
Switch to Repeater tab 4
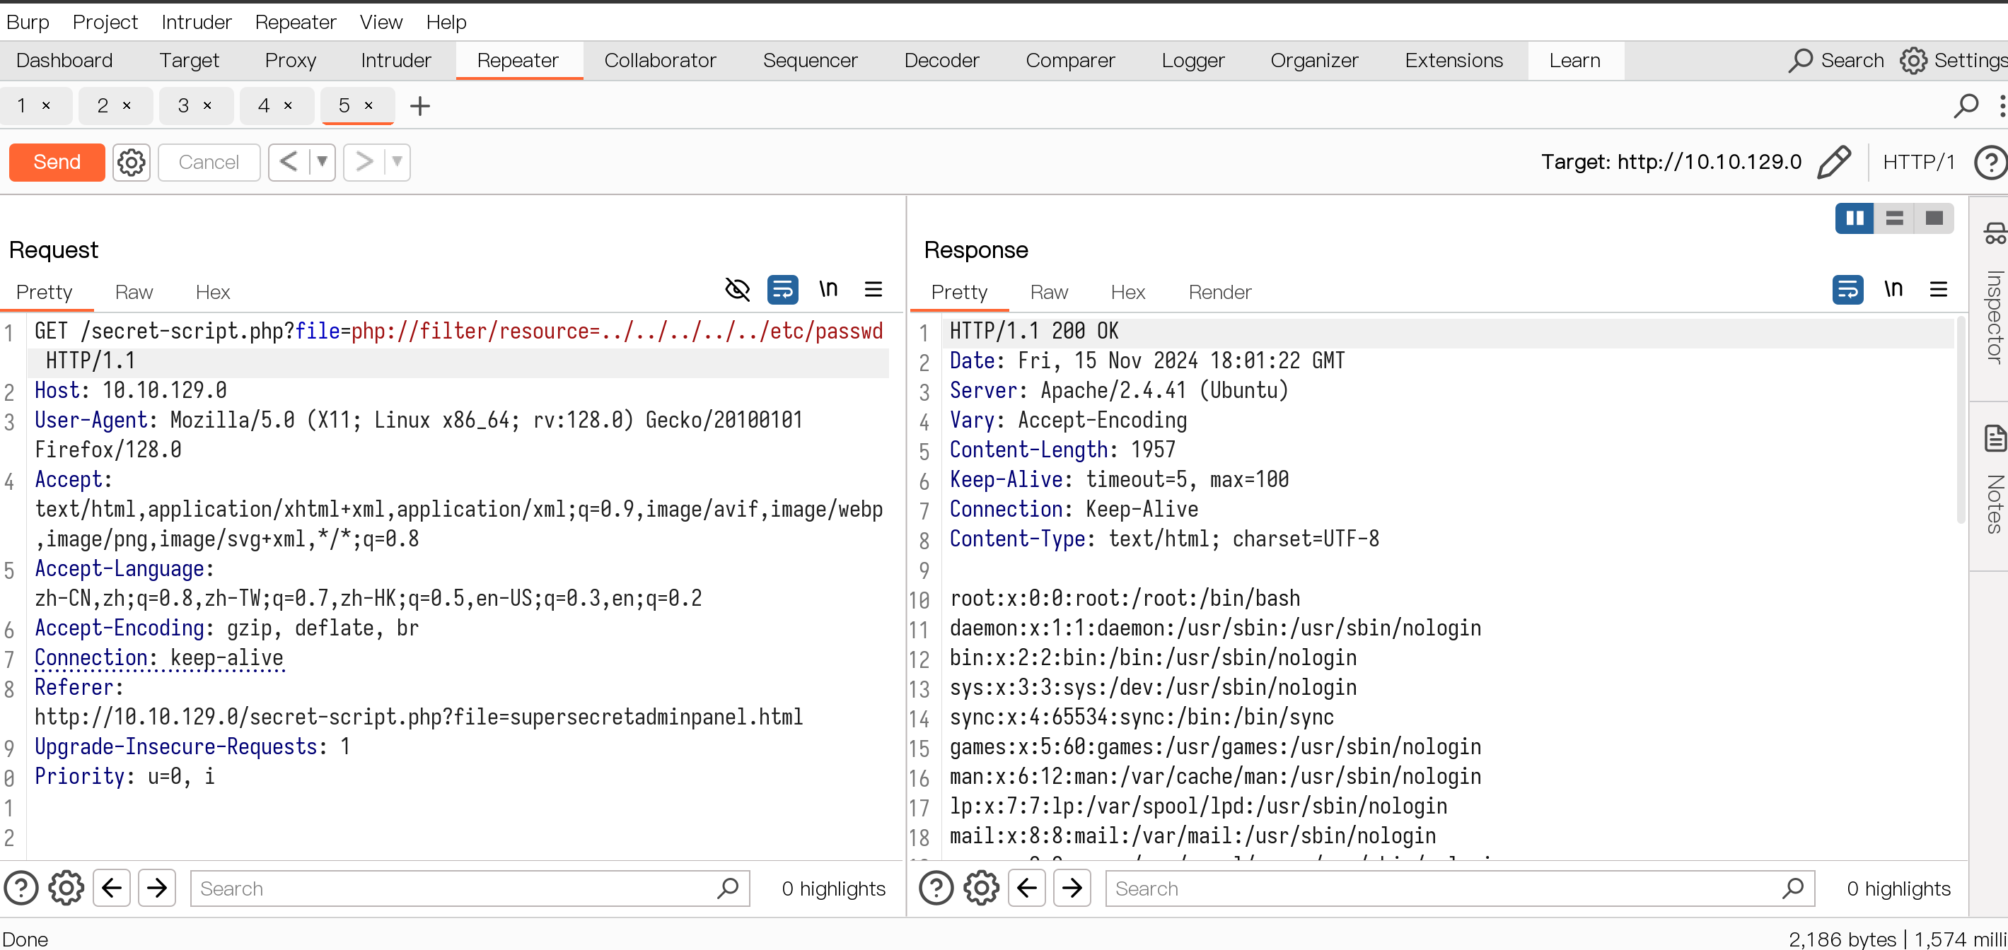click(264, 106)
